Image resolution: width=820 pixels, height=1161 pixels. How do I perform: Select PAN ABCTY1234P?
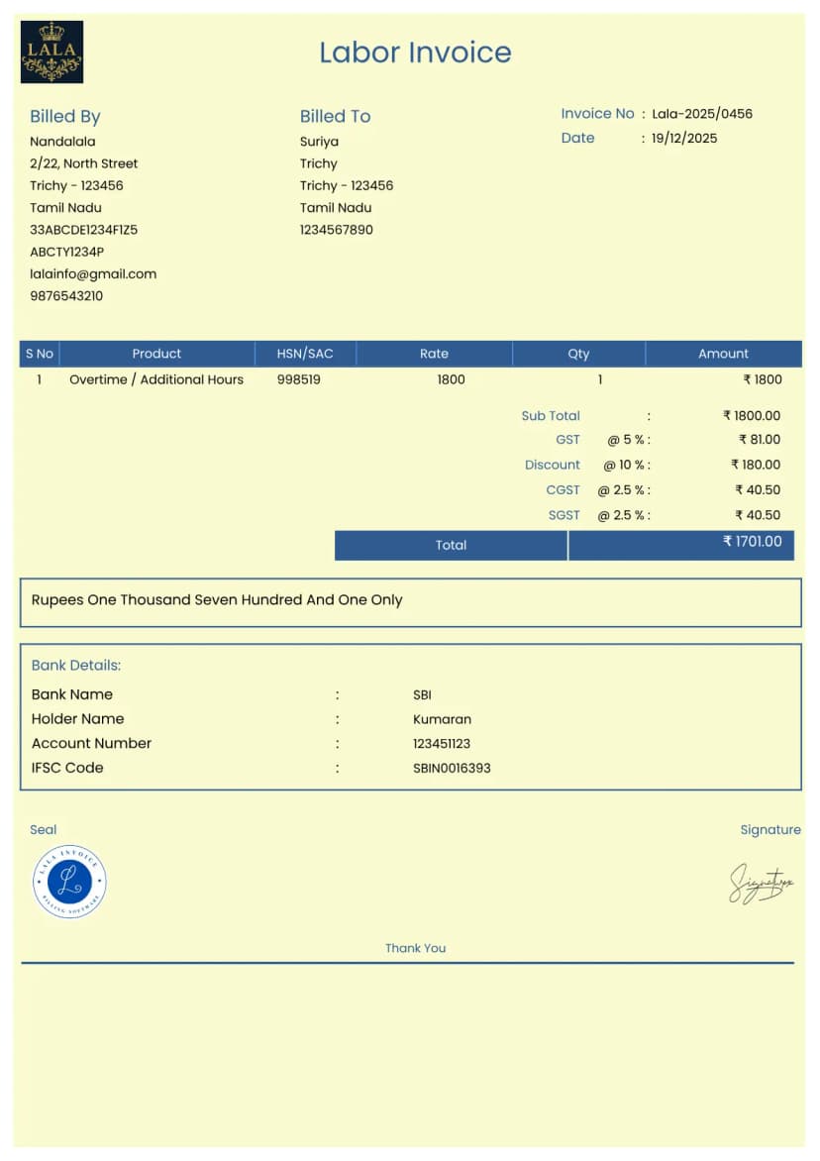click(x=66, y=253)
